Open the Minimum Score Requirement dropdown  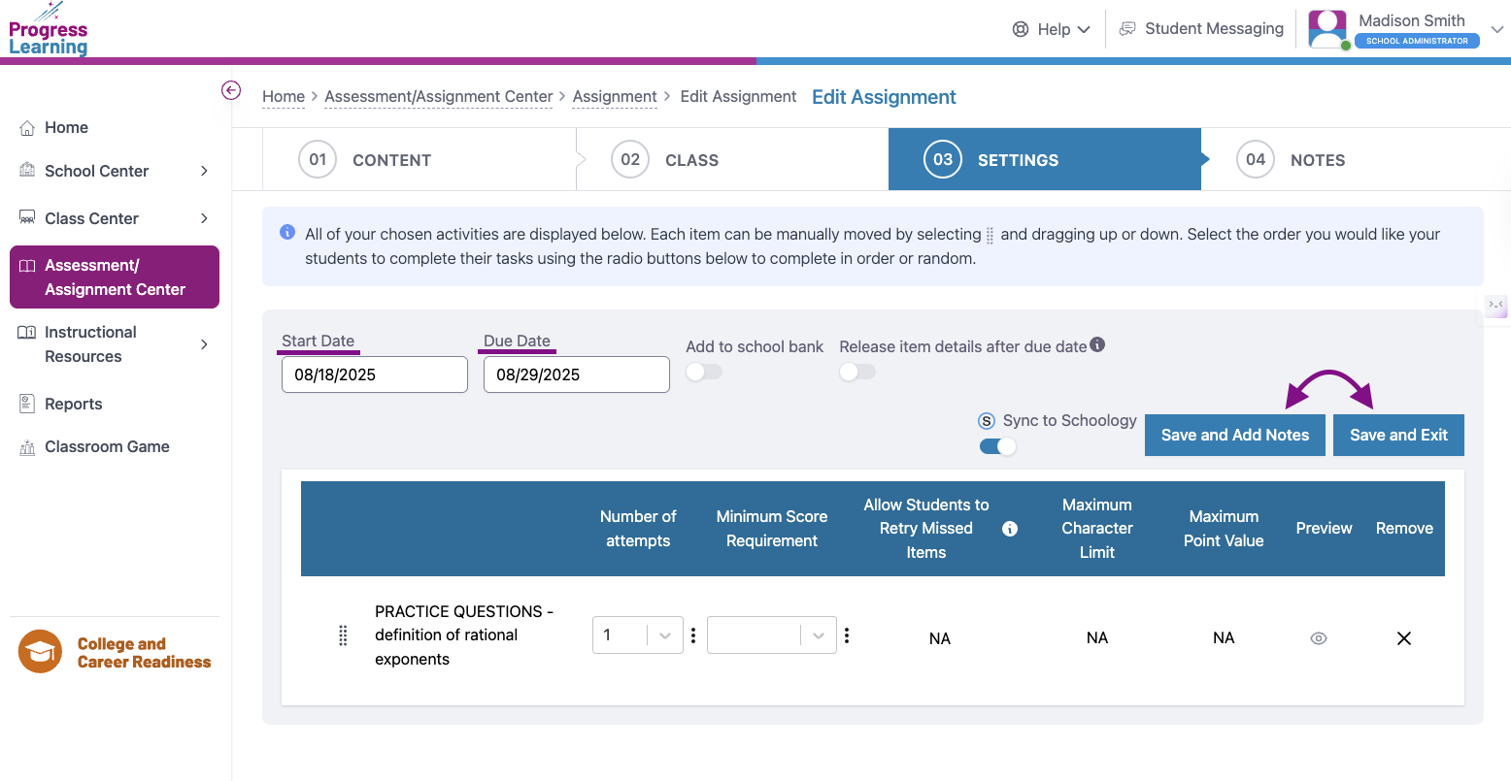pos(772,635)
